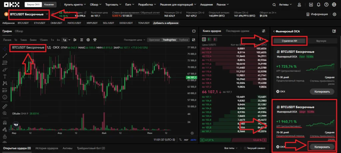Select the trend line drawing tool
This screenshot has height=153, width=341.
5,56
